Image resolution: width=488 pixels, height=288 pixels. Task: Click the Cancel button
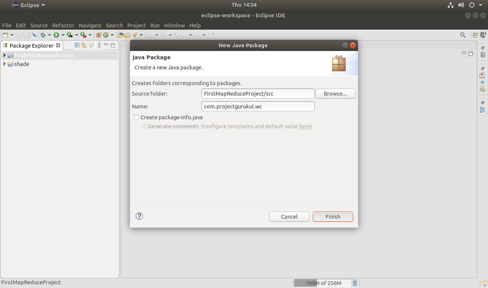(289, 217)
